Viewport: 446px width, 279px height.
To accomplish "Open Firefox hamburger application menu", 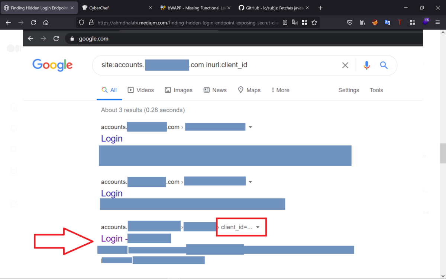I will 437,22.
